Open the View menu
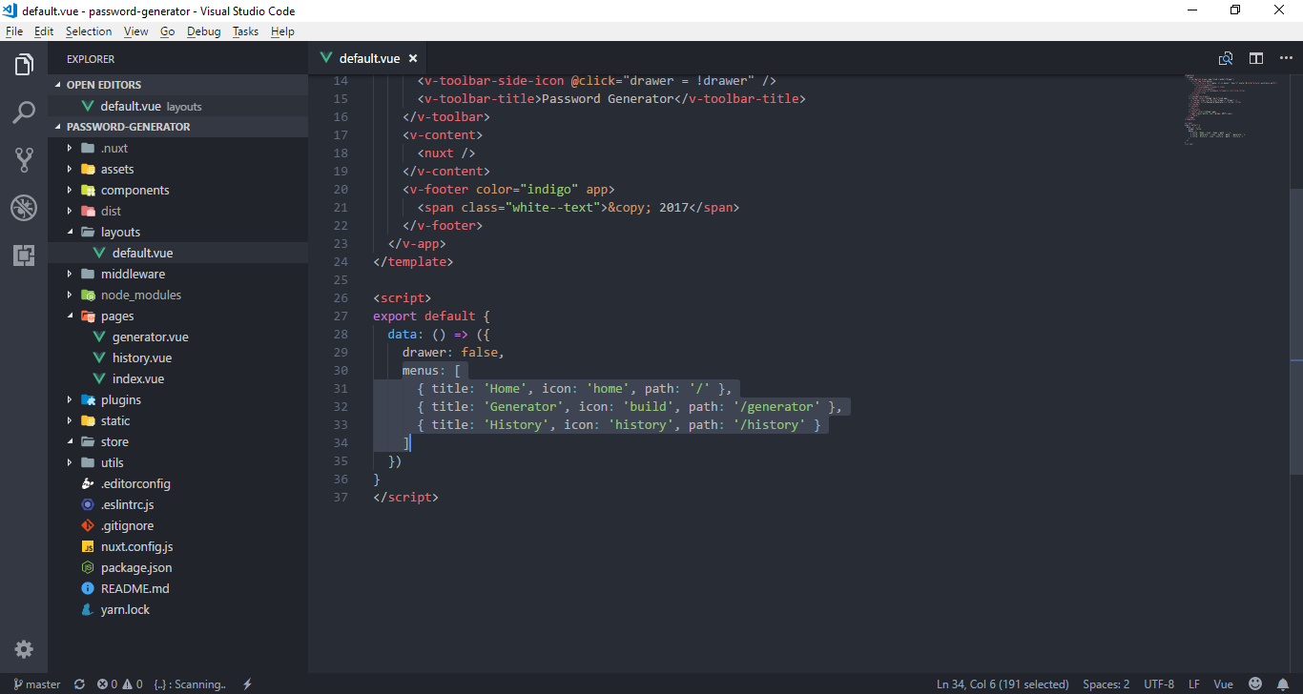Viewport: 1303px width, 694px height. (x=136, y=31)
